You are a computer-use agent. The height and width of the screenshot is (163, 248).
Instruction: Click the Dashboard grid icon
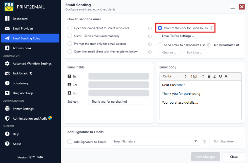coord(7,19)
